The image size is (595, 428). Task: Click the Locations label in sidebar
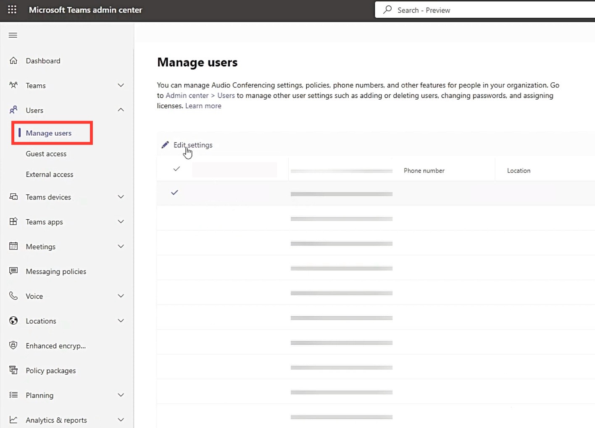[41, 321]
